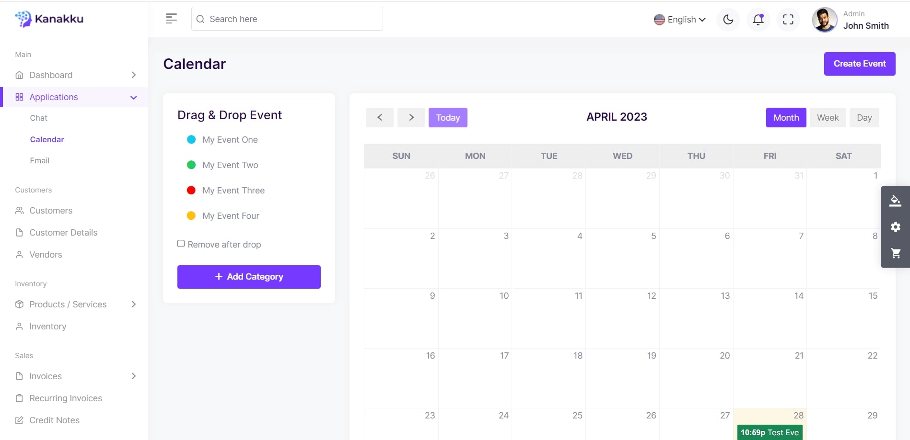Select the red My Event Three dot

(x=191, y=191)
